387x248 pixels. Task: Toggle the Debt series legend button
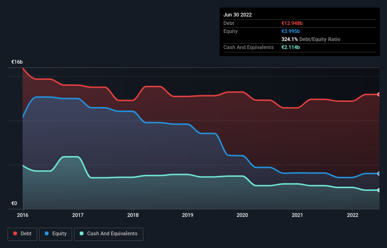23,234
